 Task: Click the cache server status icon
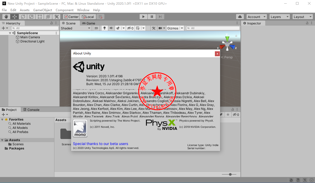[298, 180]
